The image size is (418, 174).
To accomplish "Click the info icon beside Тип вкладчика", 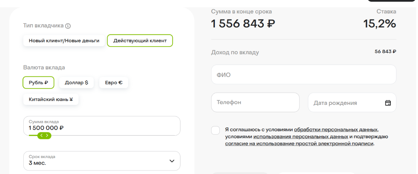I will tap(68, 26).
